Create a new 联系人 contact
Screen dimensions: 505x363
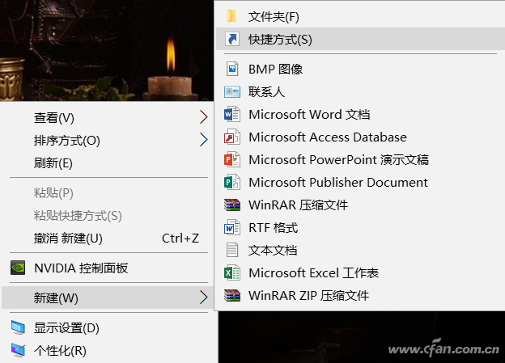pyautogui.click(x=360, y=91)
